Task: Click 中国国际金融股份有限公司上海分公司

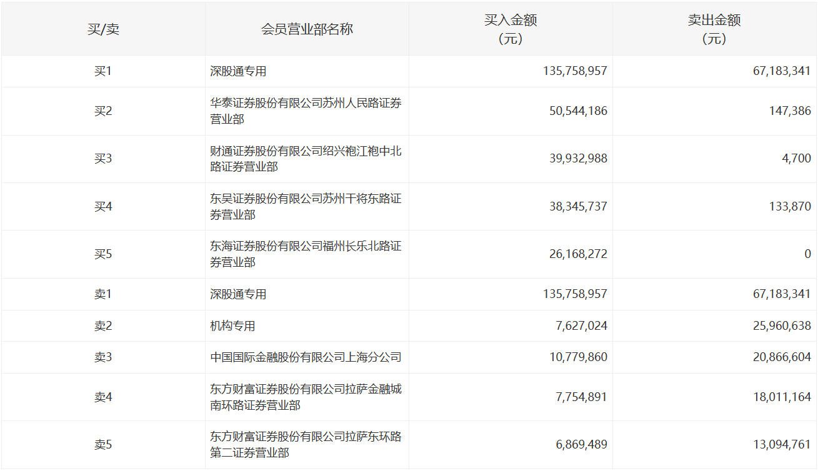Action: [x=306, y=357]
